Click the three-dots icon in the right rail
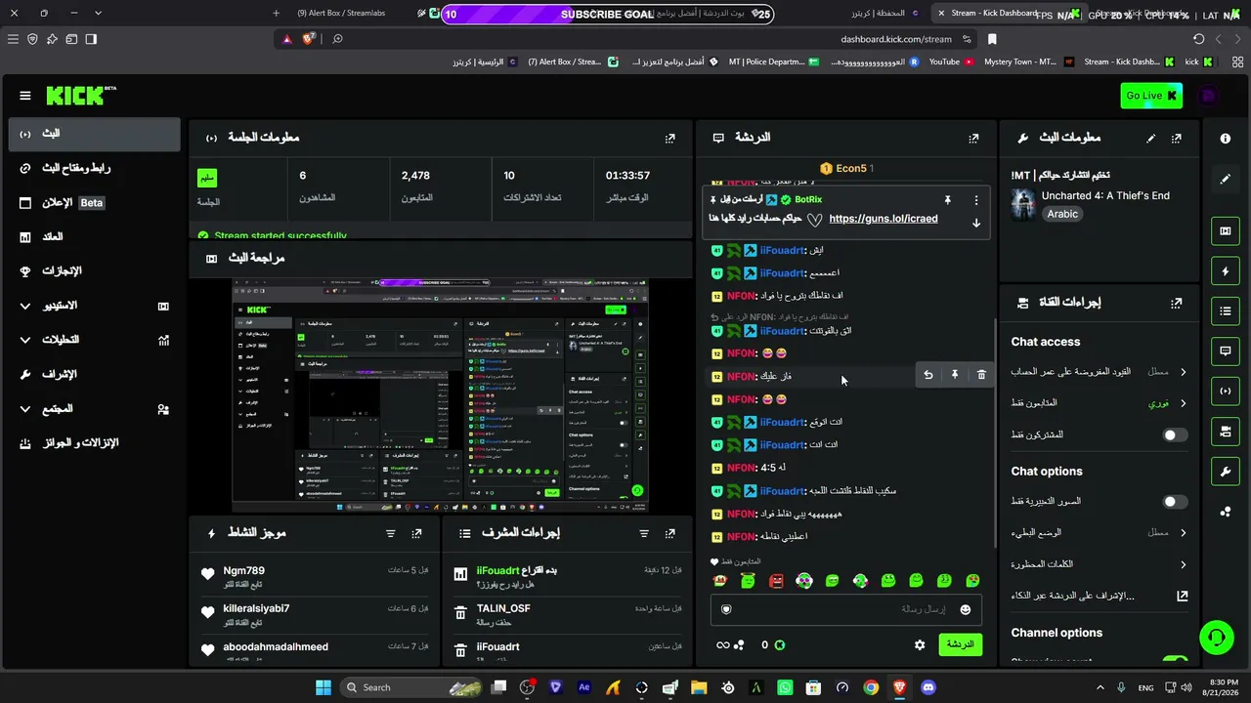This screenshot has width=1251, height=703. click(1226, 512)
